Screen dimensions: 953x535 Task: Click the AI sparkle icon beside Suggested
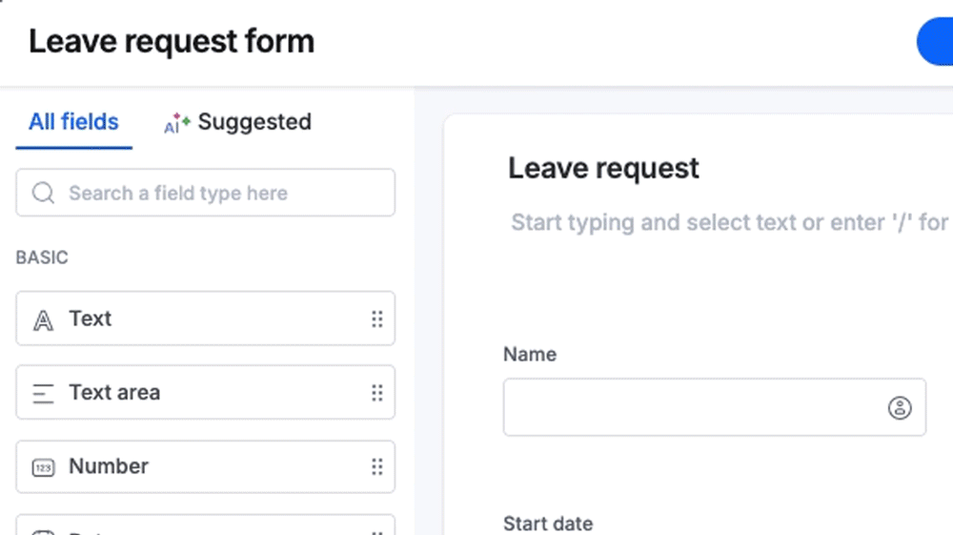click(177, 123)
